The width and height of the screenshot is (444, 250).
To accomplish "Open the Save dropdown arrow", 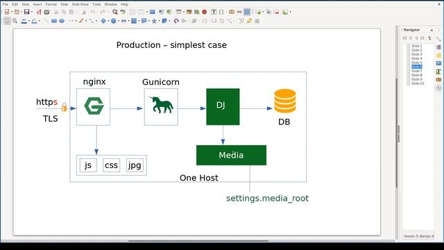I will tap(32, 12).
